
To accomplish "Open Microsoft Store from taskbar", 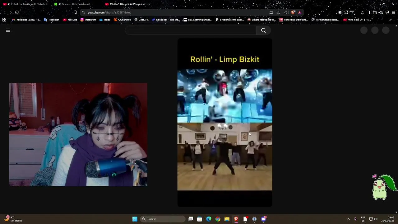I will (200, 219).
